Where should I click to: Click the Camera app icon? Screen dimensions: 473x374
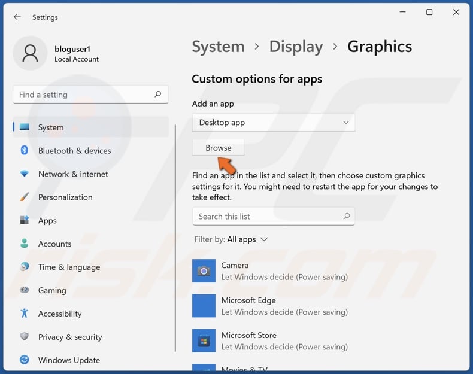204,271
